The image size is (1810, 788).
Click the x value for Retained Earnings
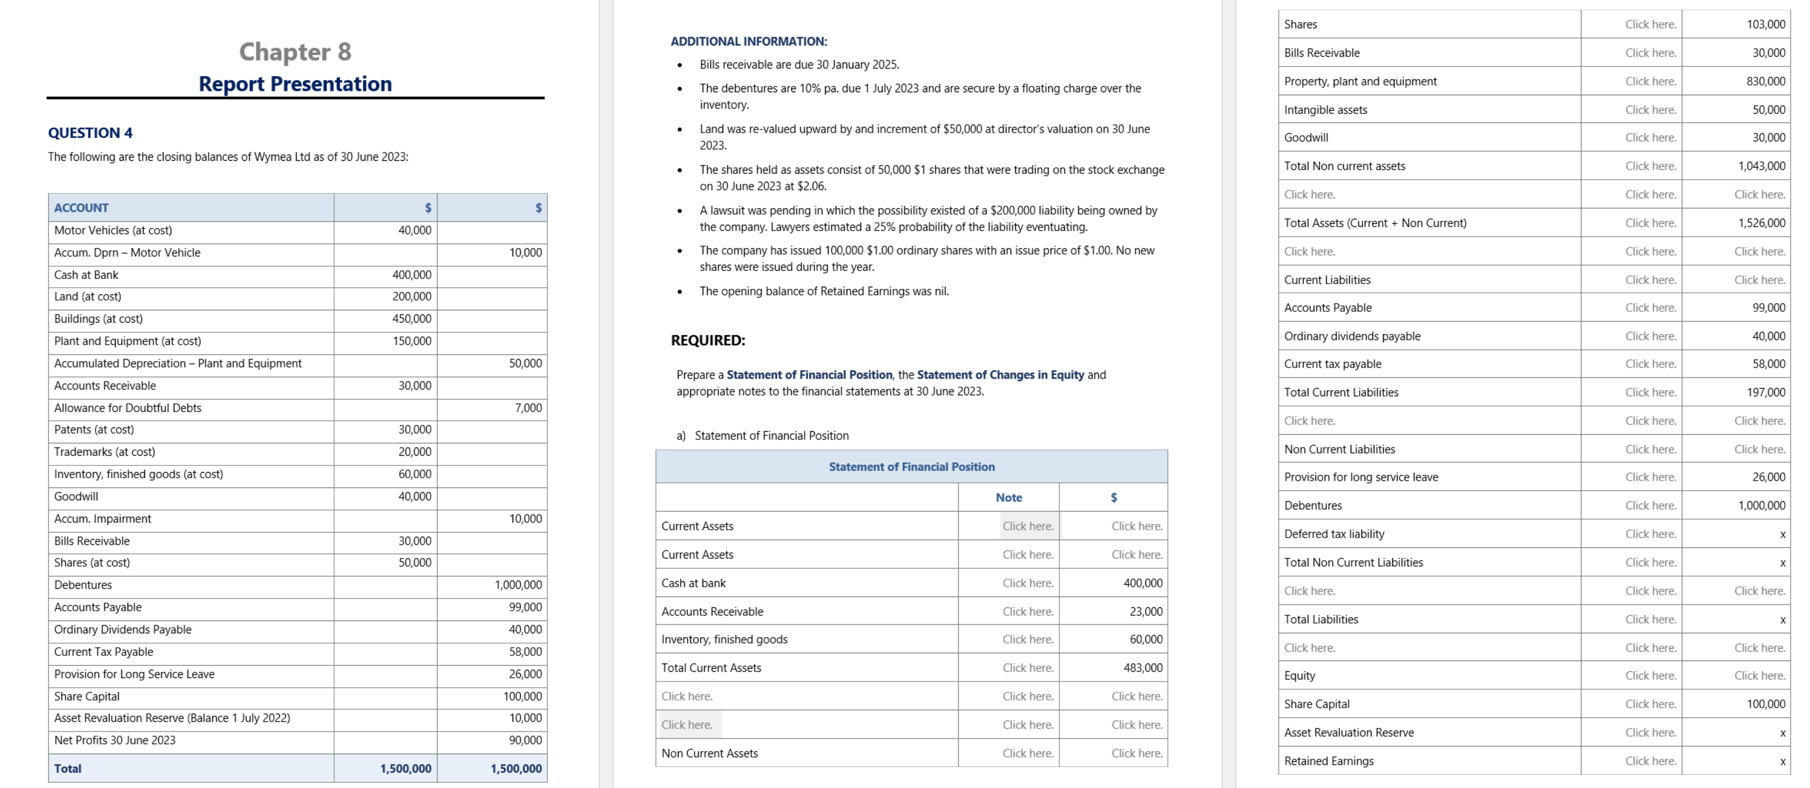pos(1782,761)
